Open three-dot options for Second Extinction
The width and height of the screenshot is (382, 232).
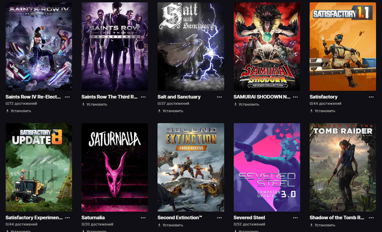219,218
